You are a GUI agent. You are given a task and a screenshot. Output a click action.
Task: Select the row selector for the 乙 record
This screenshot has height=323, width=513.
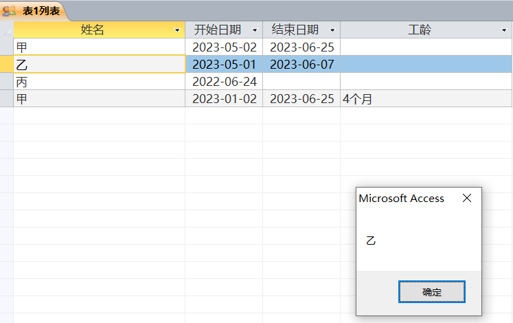[x=7, y=64]
